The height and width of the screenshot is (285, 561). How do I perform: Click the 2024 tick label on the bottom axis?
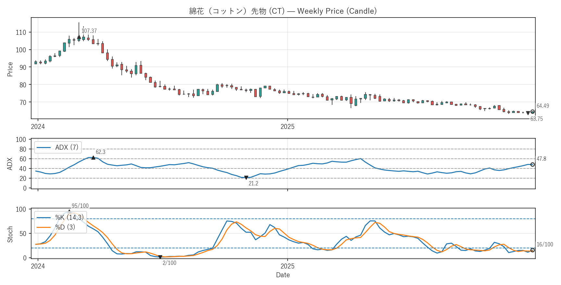click(38, 266)
